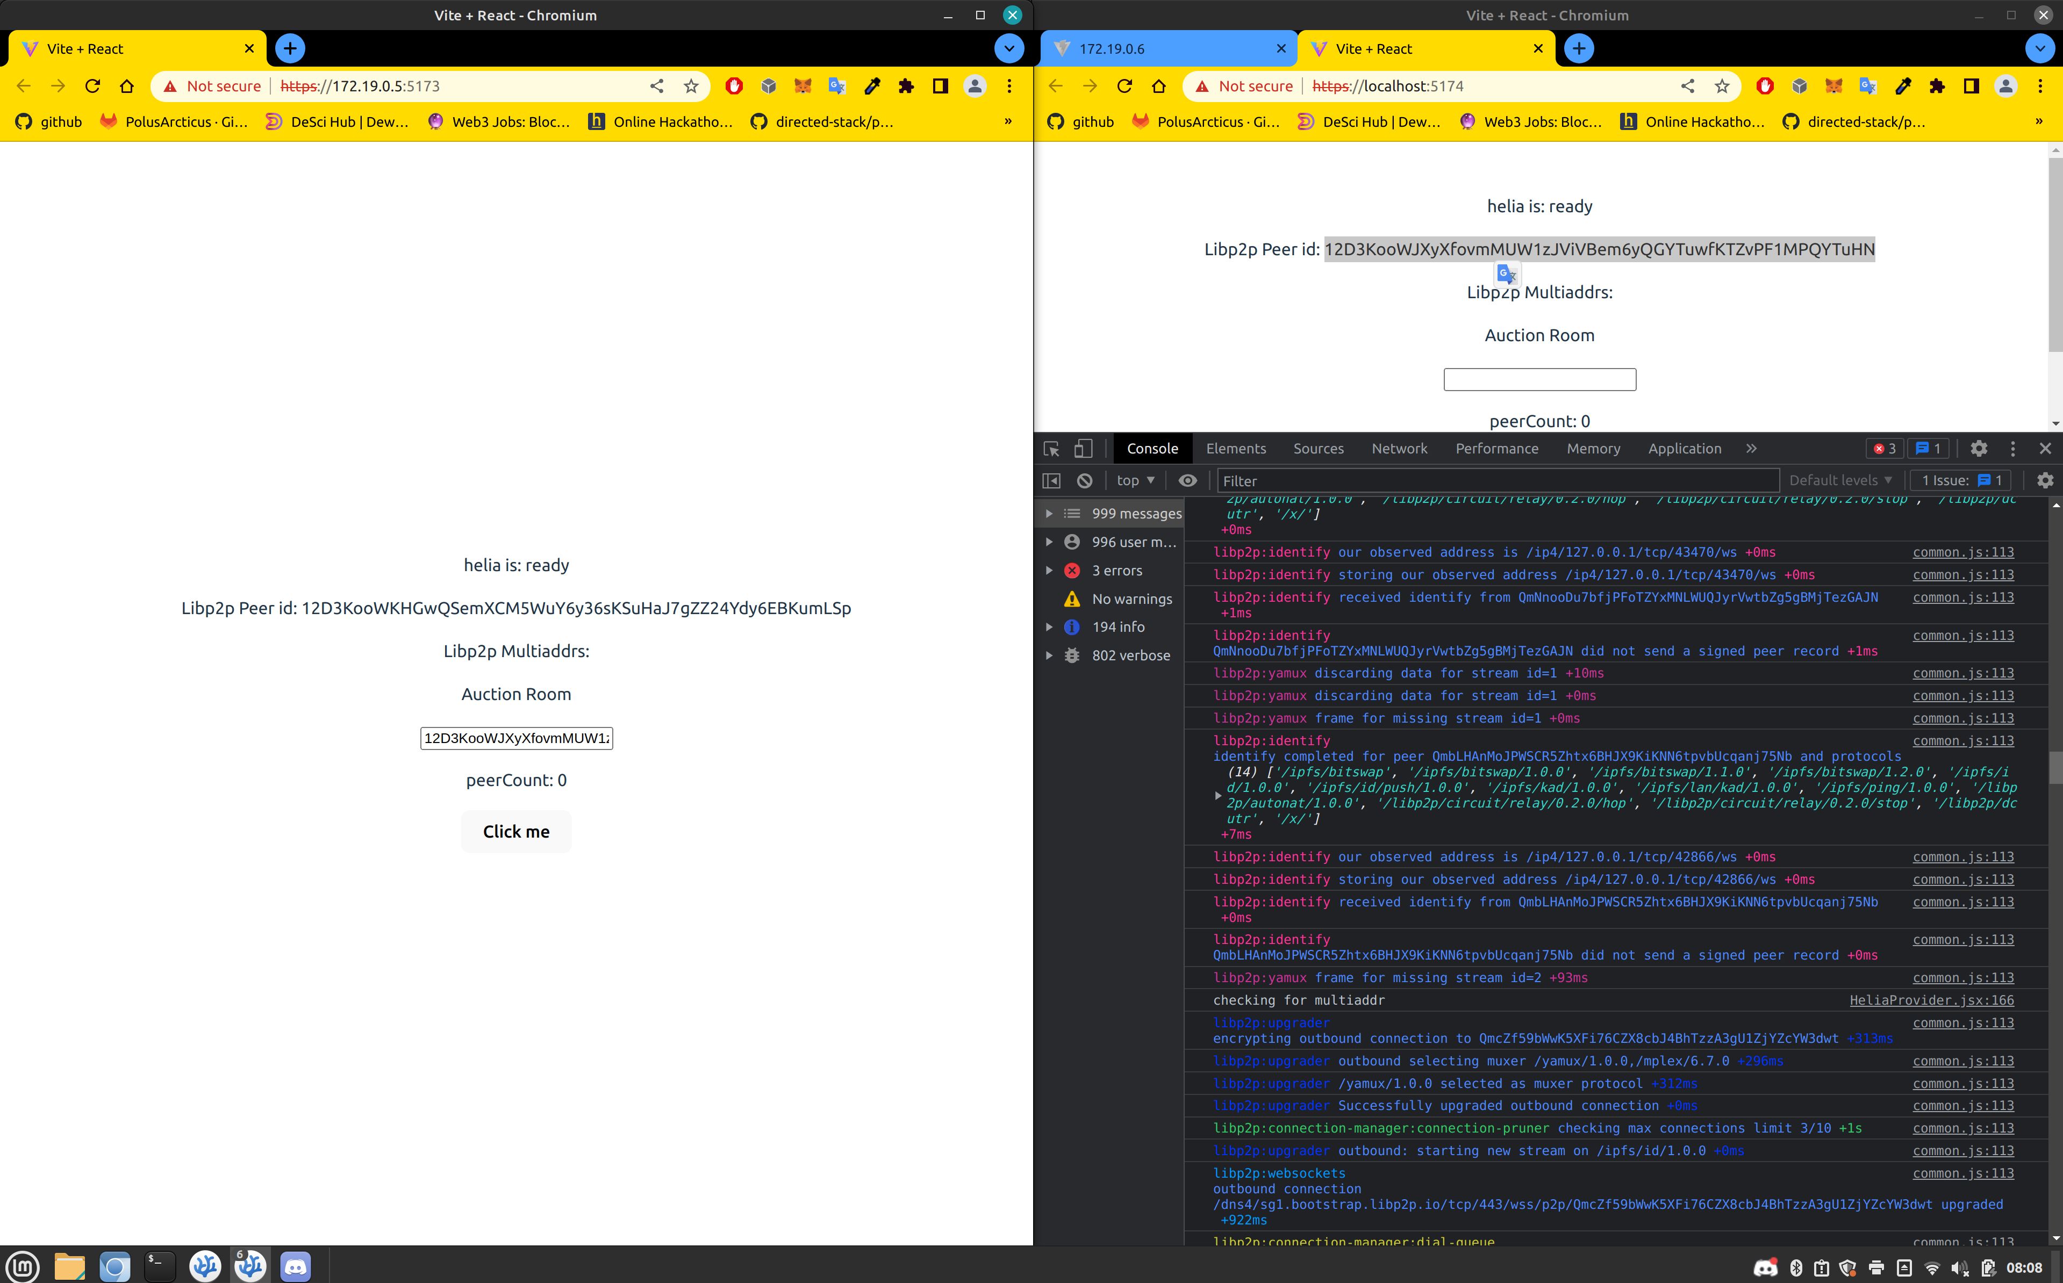Toggle console sidebar visibility
Viewport: 2063px width, 1283px height.
[1052, 480]
